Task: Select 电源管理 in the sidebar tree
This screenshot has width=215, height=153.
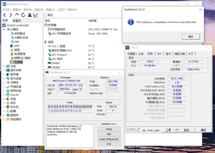Action: (20, 54)
